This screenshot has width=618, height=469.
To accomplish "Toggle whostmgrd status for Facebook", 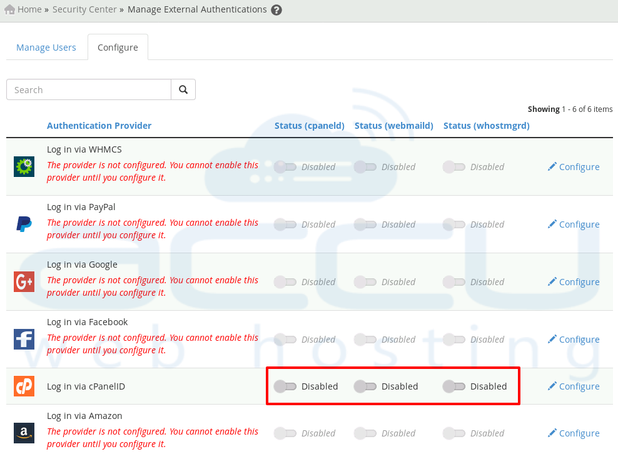I will [x=454, y=340].
